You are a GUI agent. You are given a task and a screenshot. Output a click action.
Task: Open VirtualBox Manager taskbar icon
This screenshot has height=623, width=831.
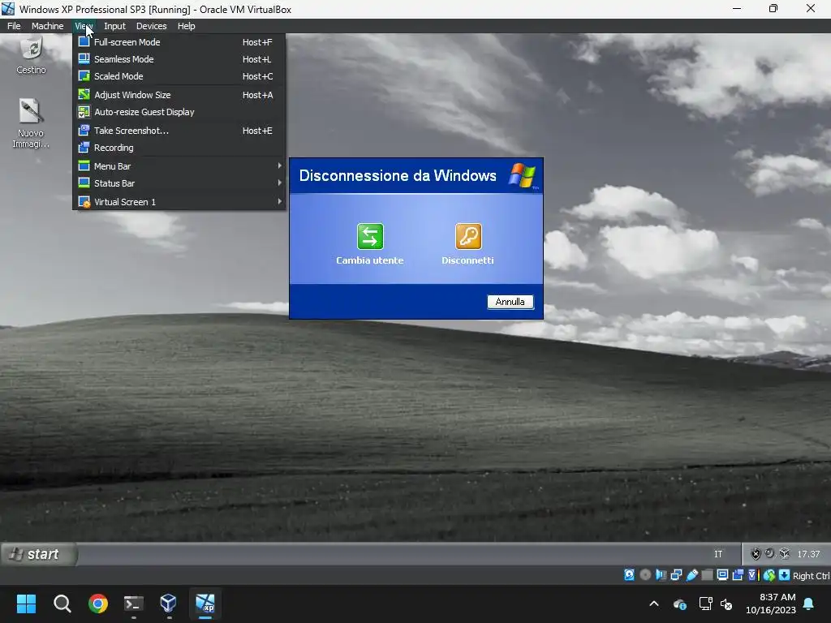(x=169, y=604)
